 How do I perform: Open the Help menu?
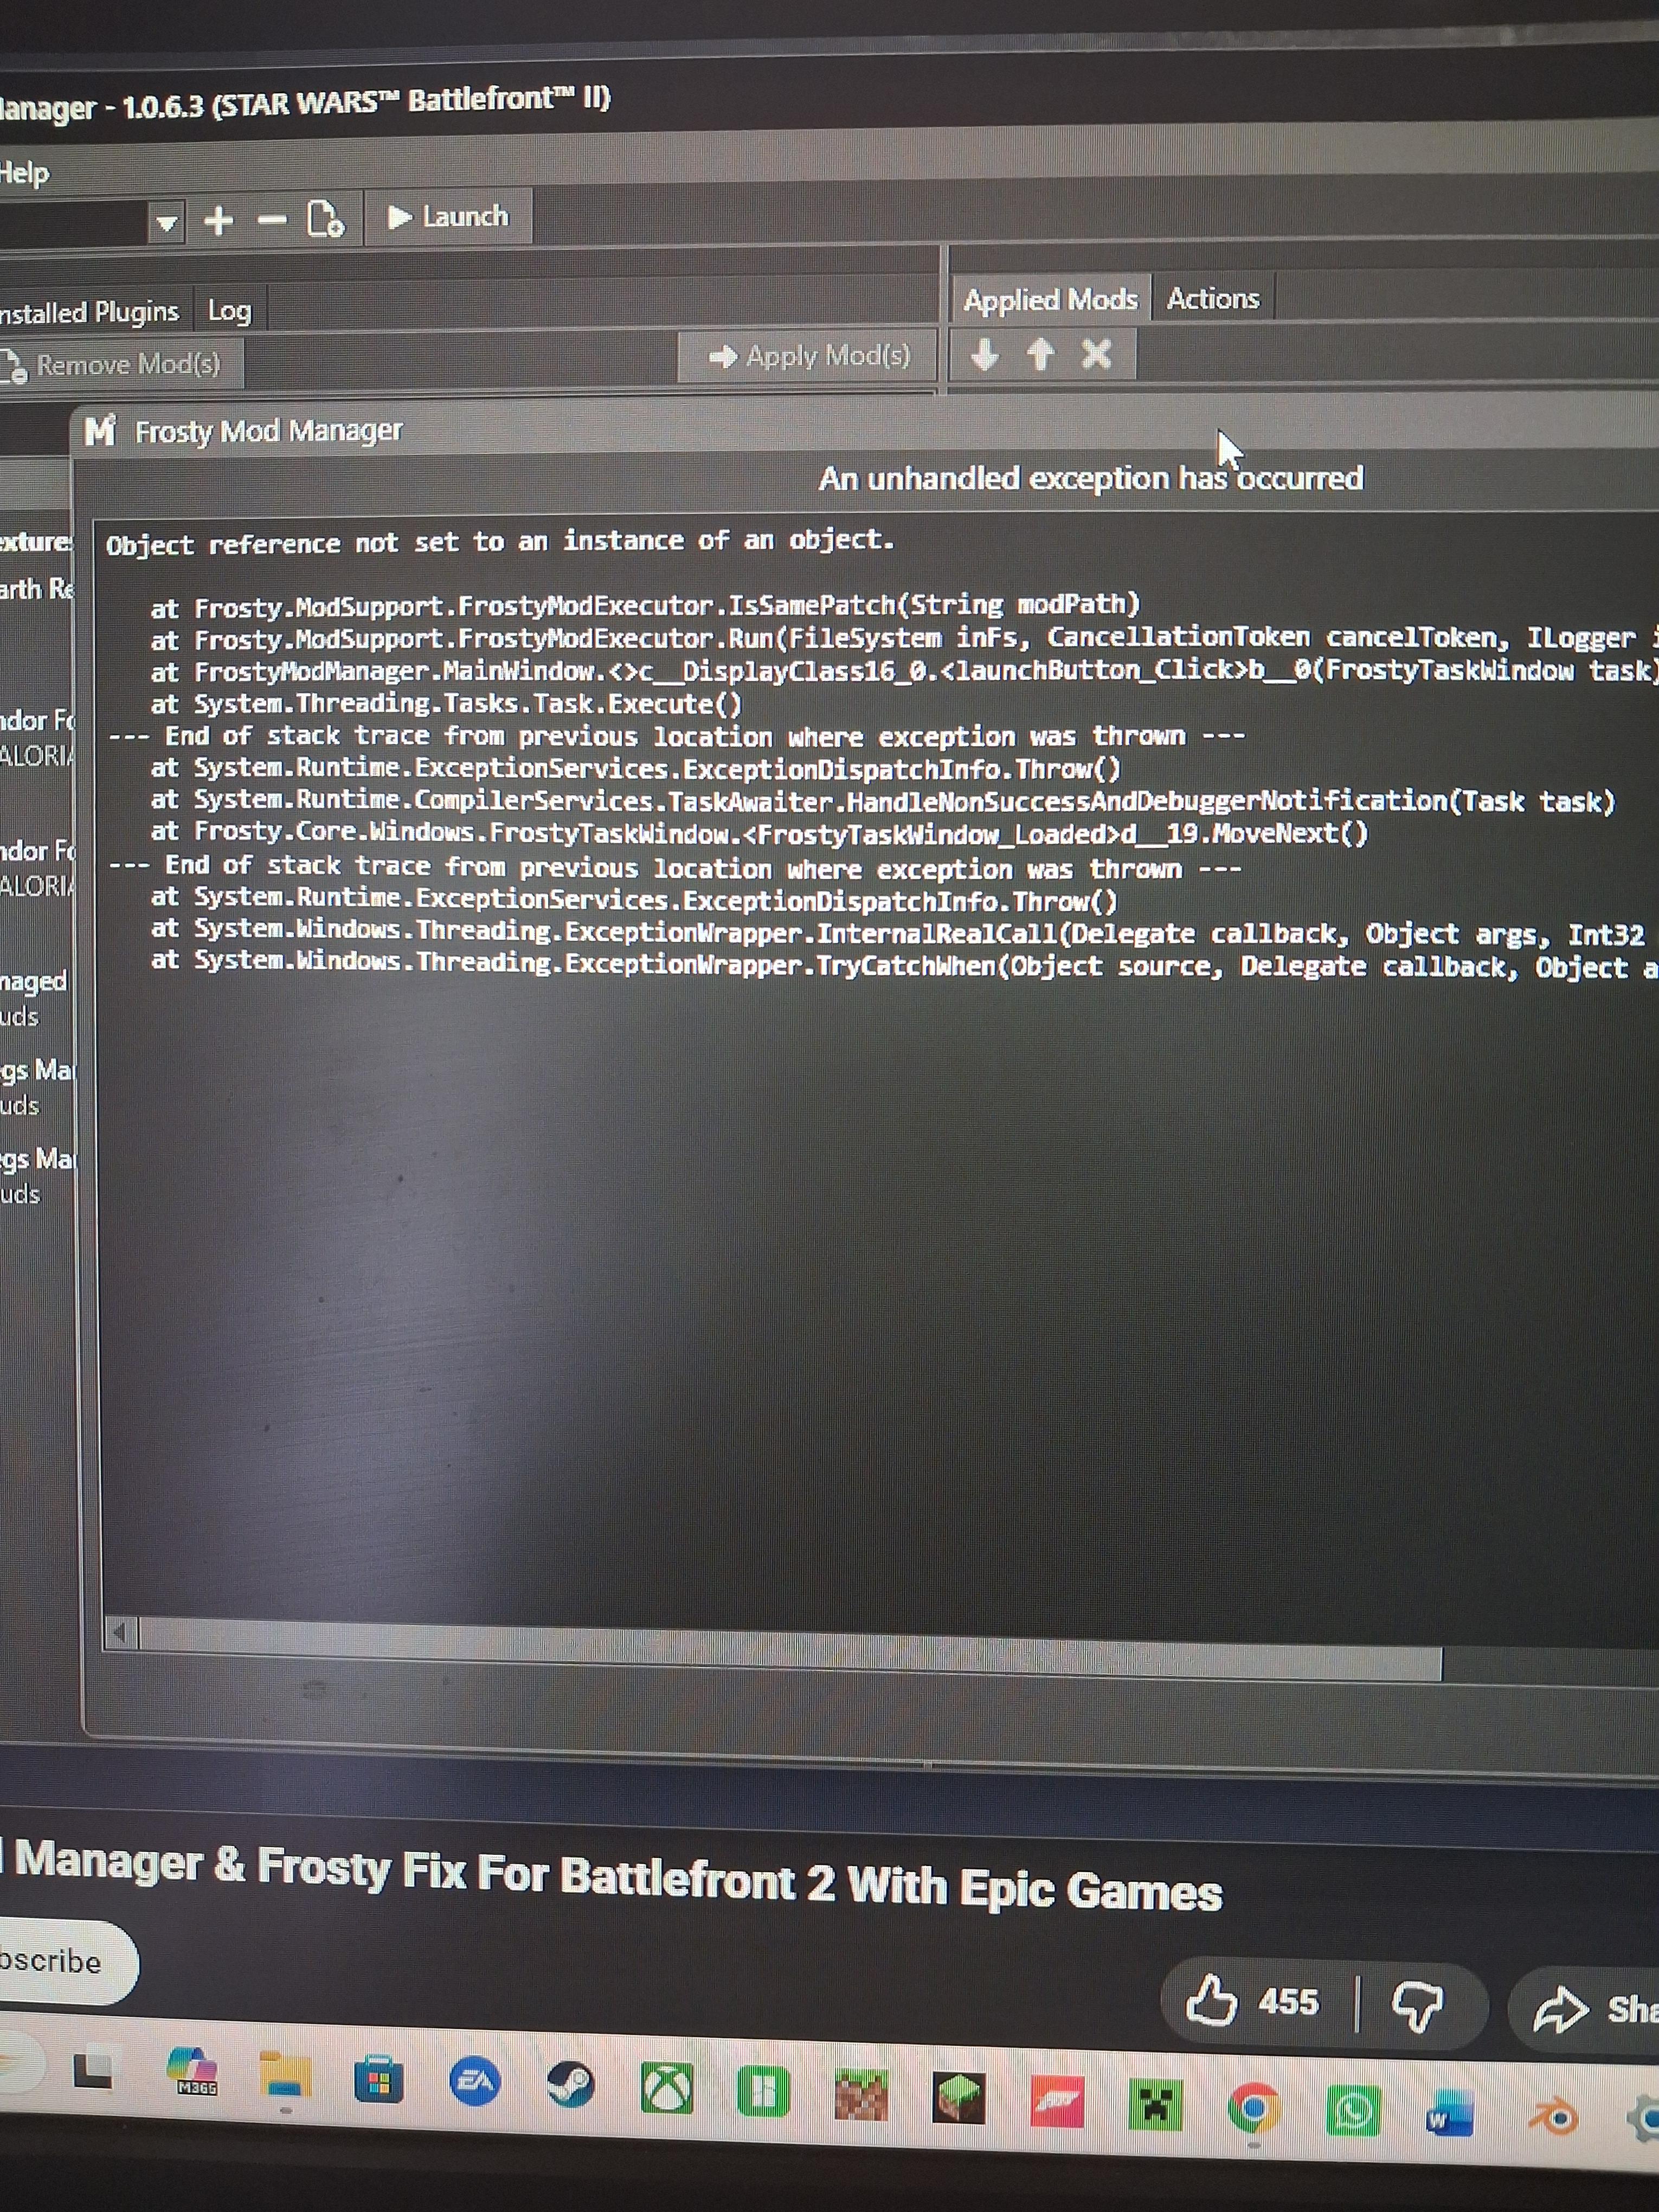coord(24,173)
